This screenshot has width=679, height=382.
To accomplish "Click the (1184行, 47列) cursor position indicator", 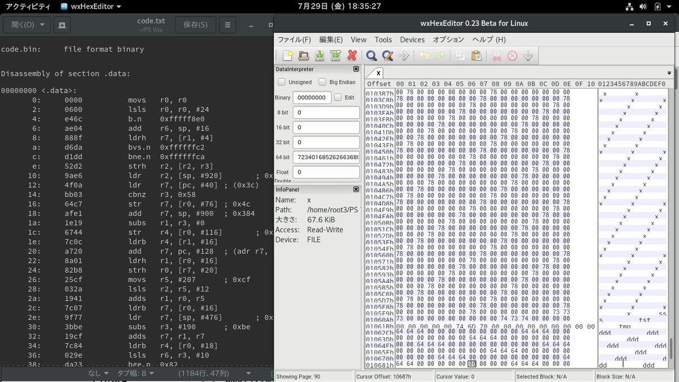I will tap(204, 374).
